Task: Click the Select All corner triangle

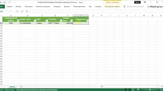Action: pyautogui.click(x=1, y=16)
